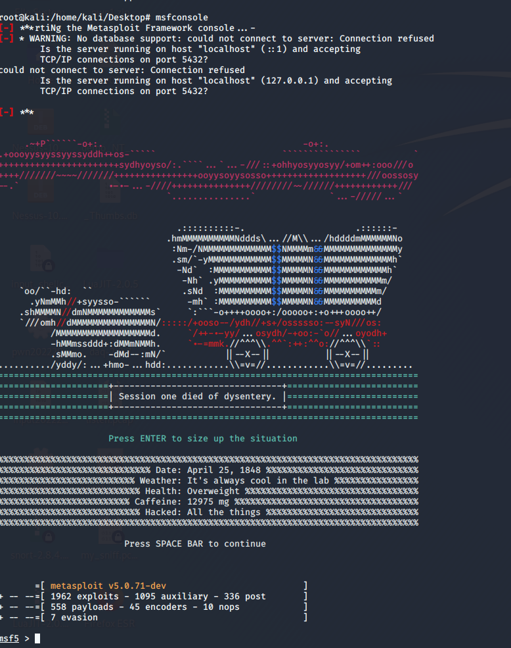
Task: Select the line mentioning host "localhost" (127.0.0.1)
Action: [x=216, y=80]
